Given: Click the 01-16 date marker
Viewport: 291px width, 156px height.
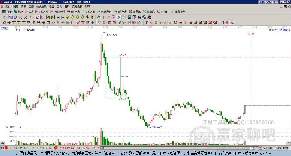Looking at the screenshot, I should pyautogui.click(x=251, y=34).
